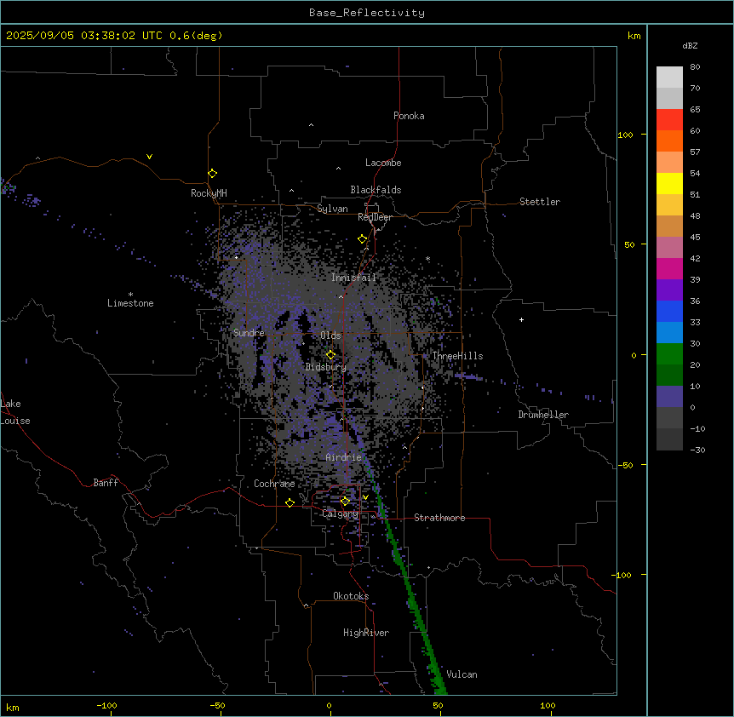This screenshot has width=734, height=717.
Task: Click the HighRiver label
Action: click(366, 633)
